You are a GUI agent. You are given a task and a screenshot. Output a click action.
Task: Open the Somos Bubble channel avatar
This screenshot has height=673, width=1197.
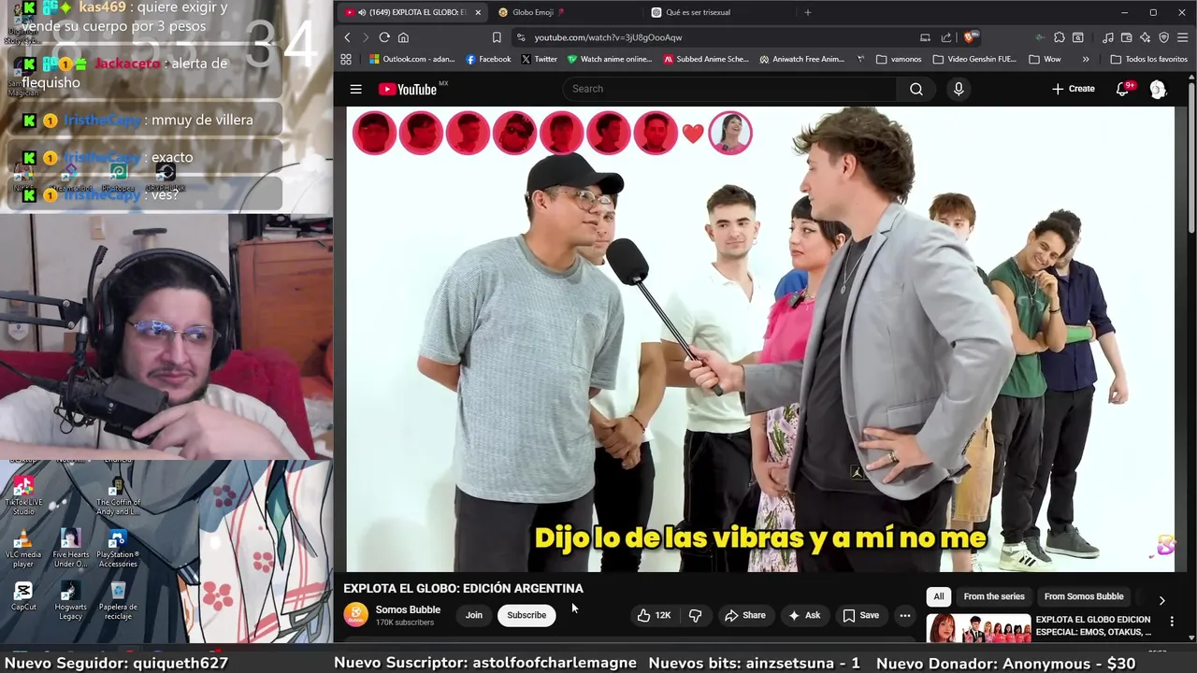[355, 615]
